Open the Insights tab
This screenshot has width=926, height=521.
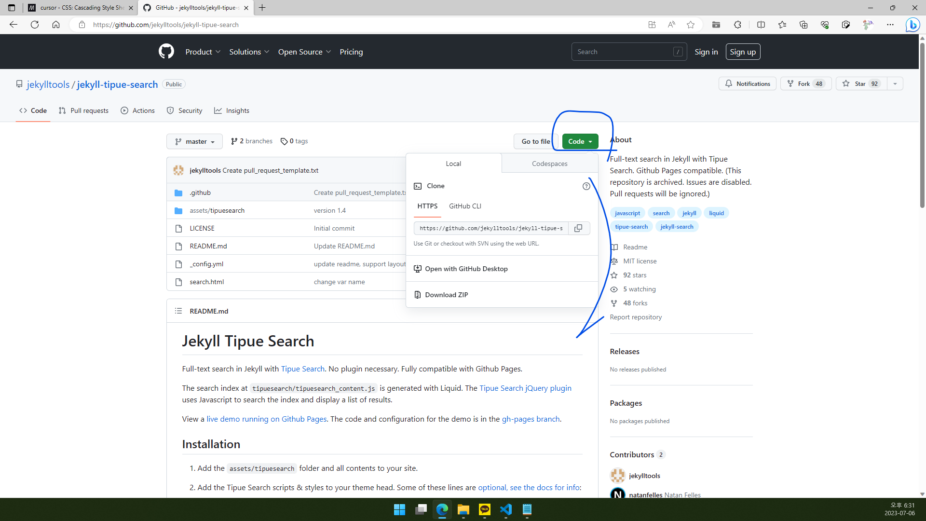pos(232,110)
